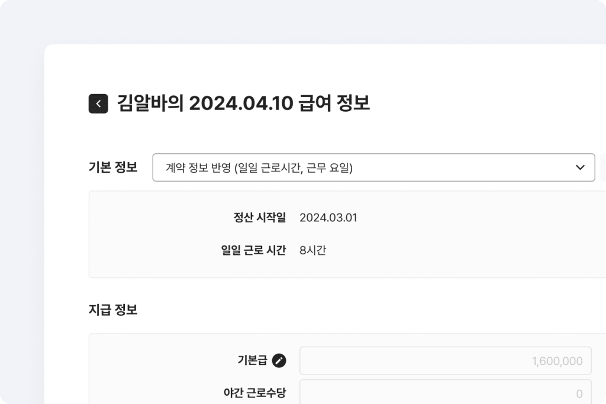The image size is (606, 404).
Task: Click the 야간 근로수당 input field
Action: (x=445, y=393)
